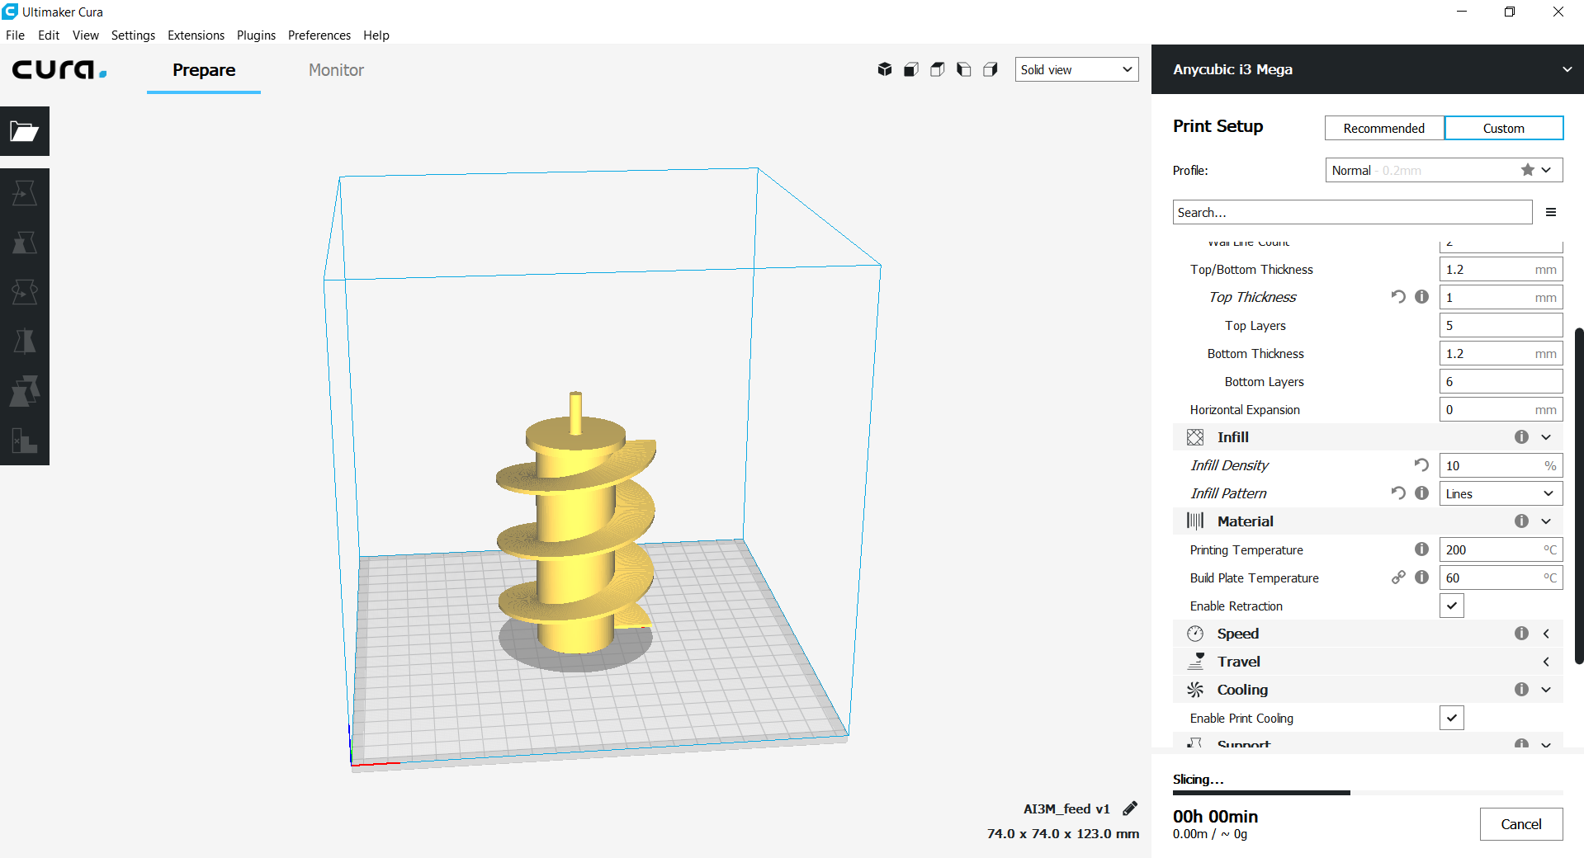
Task: Open the Settings menu
Action: point(133,35)
